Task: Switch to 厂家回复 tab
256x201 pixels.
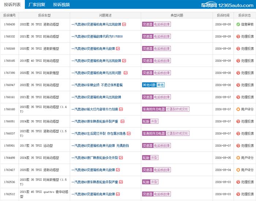Action: coord(37,4)
